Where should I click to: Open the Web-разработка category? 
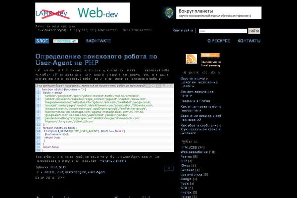[x=194, y=152]
